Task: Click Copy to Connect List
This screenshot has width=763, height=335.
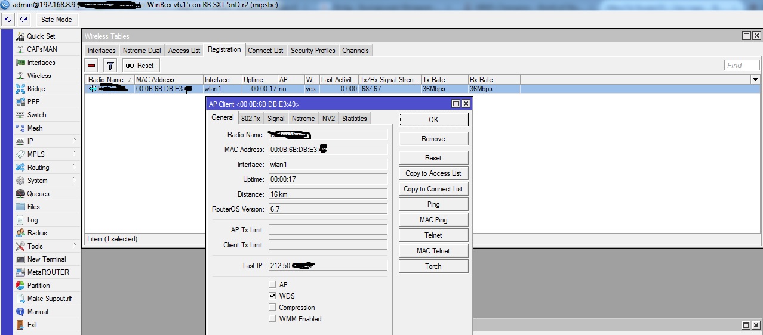Action: pyautogui.click(x=433, y=189)
